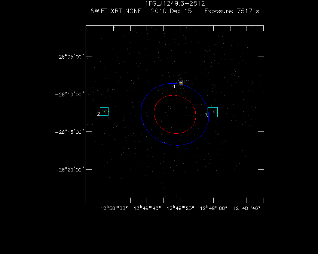This screenshot has height=254, width=318.
Task: Click the source number label 3
Action: tap(206, 115)
